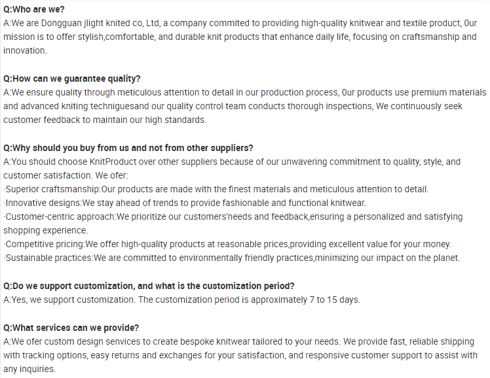
Task: Click the '7 to 15 days' text
Action: coord(333,300)
